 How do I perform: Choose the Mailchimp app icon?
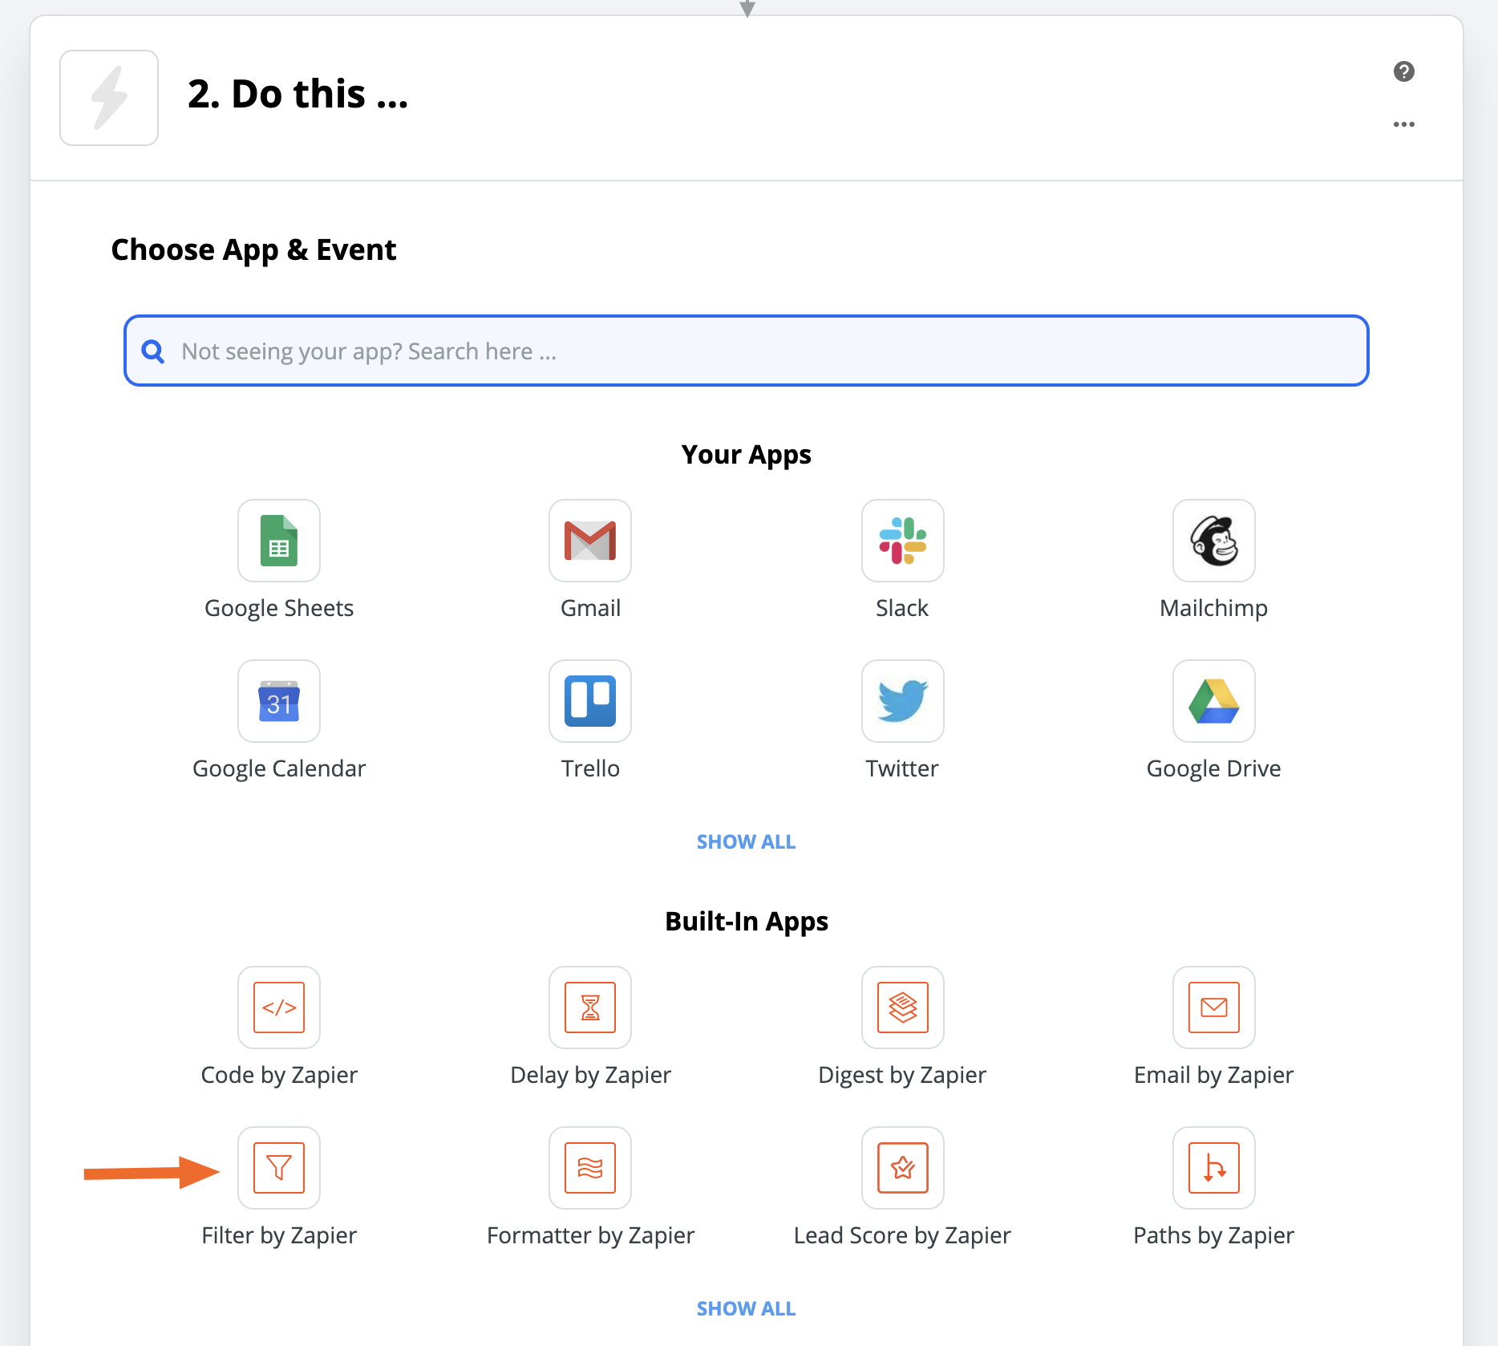click(x=1213, y=541)
